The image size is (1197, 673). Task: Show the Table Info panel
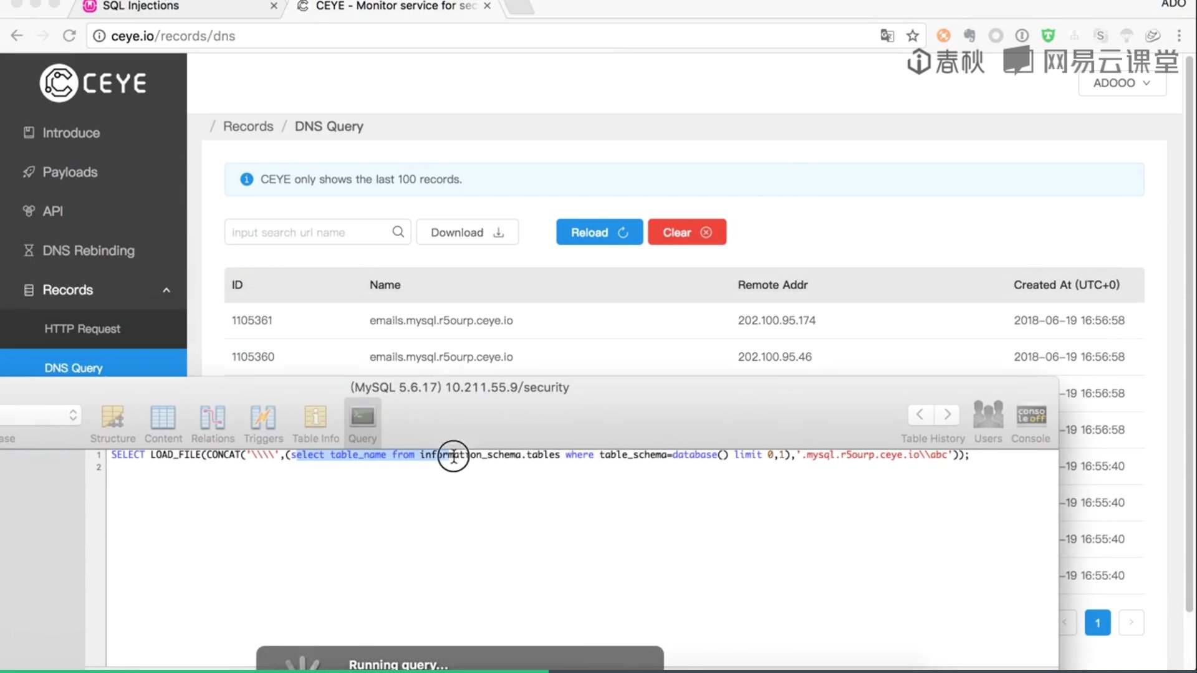tap(315, 423)
